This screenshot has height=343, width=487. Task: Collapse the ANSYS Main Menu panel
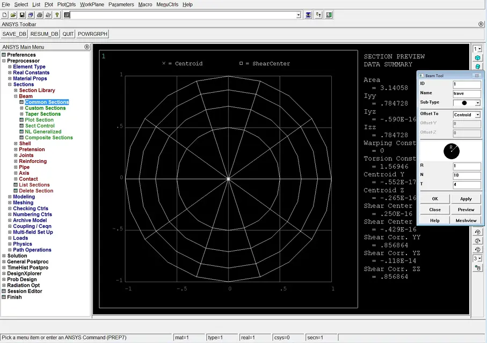coord(86,47)
